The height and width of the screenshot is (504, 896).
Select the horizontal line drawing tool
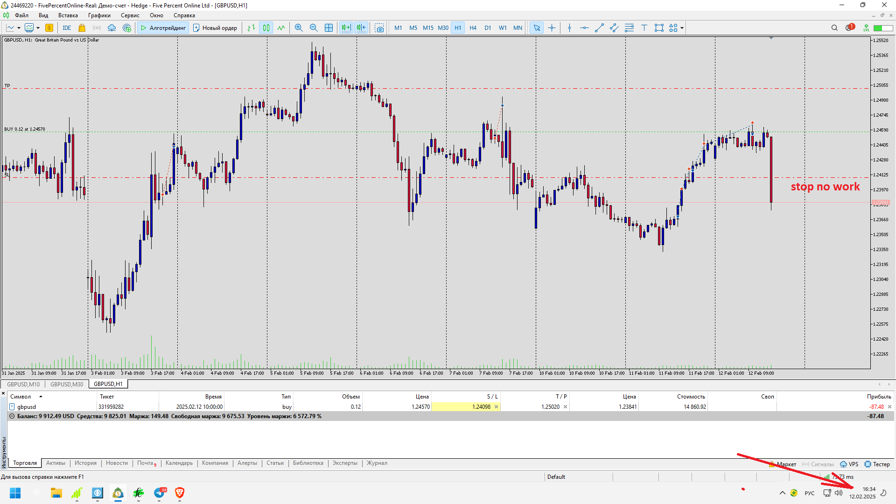pyautogui.click(x=584, y=28)
